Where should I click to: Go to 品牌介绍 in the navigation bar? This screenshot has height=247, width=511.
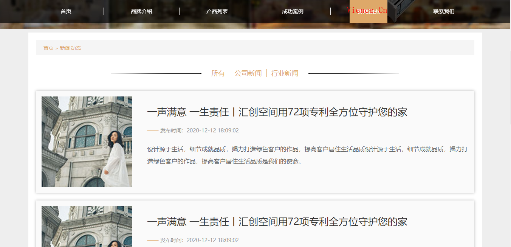coord(141,11)
